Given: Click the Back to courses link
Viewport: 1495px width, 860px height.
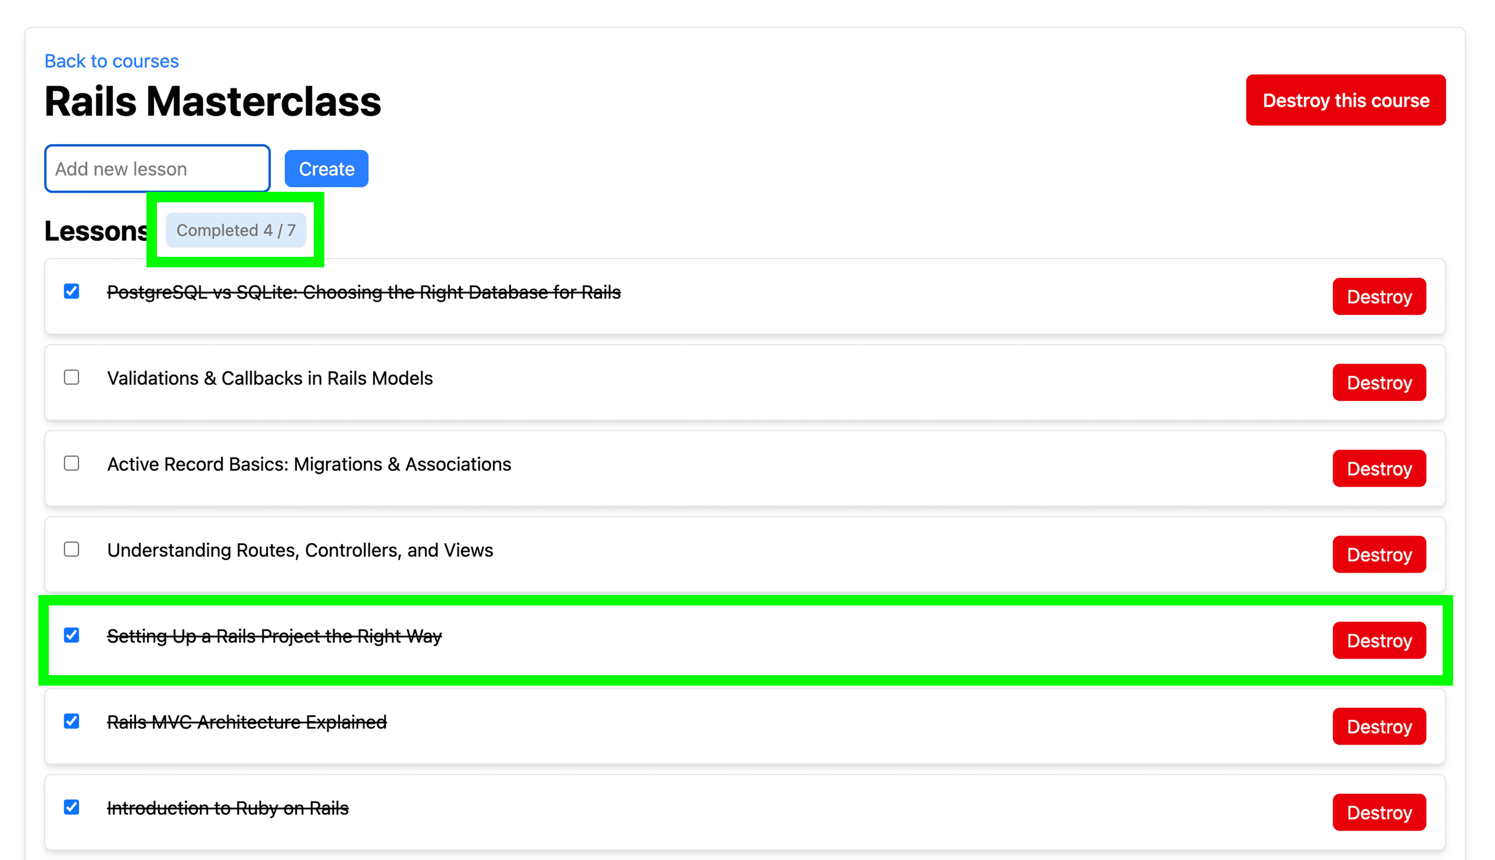Looking at the screenshot, I should (x=111, y=61).
